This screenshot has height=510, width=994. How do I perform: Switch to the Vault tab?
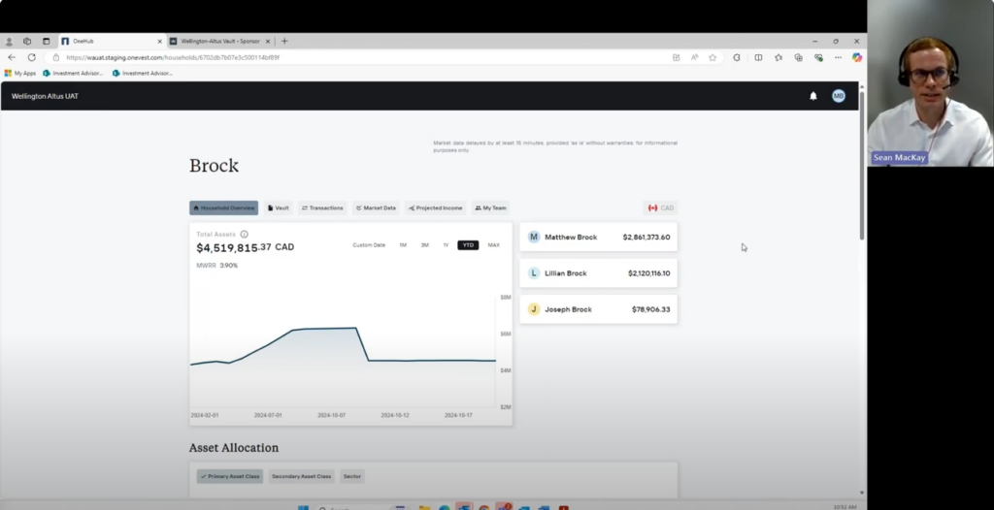point(279,207)
